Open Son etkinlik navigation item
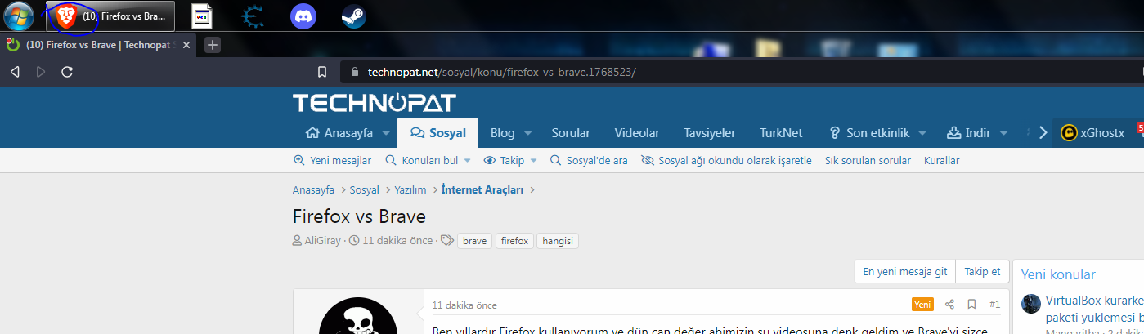Viewport: 1144px width, 334px height. point(868,132)
